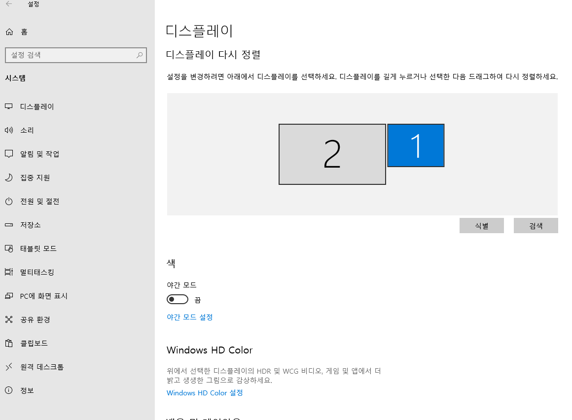
Task: Navigate to 저장소 page
Action: click(x=30, y=225)
